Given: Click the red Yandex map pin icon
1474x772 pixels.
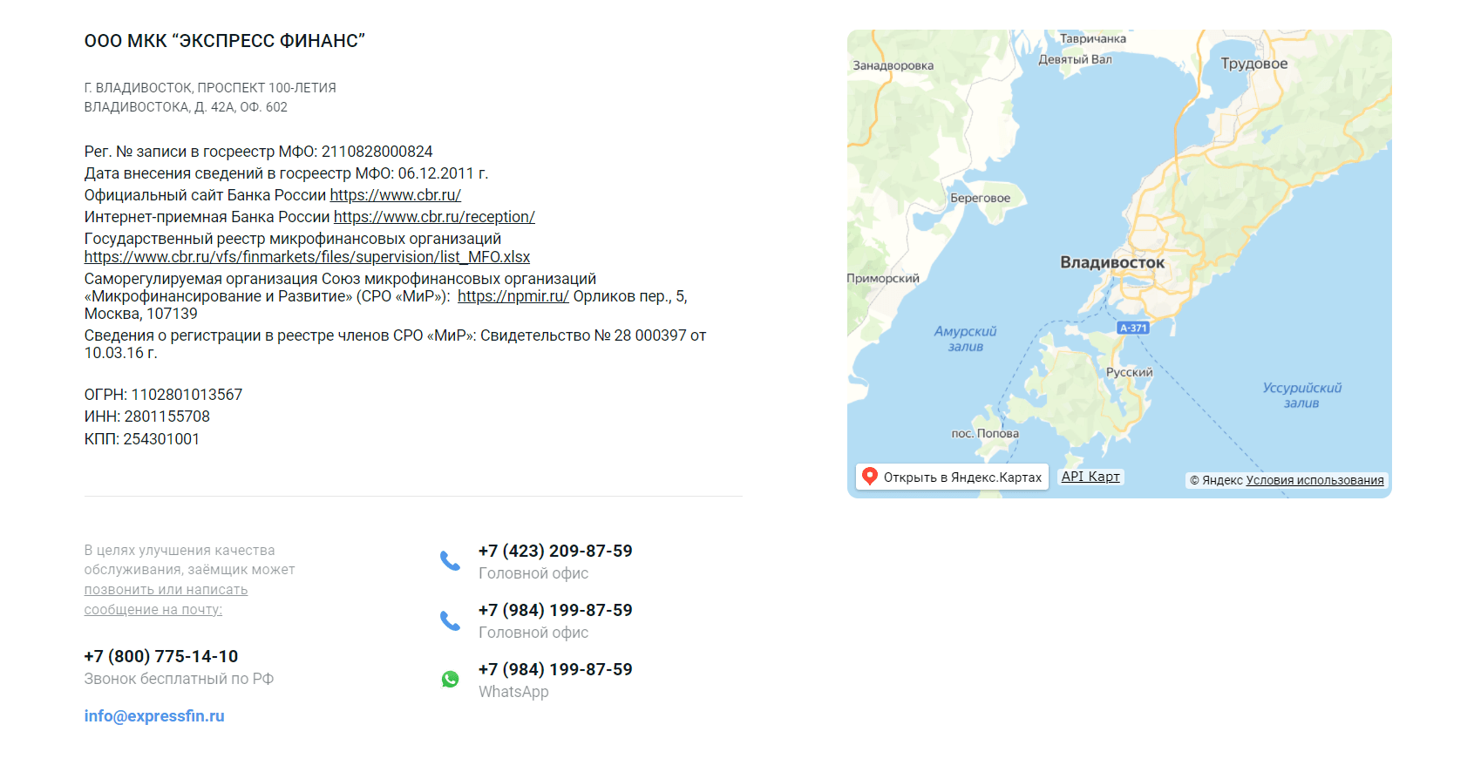Looking at the screenshot, I should click(869, 477).
